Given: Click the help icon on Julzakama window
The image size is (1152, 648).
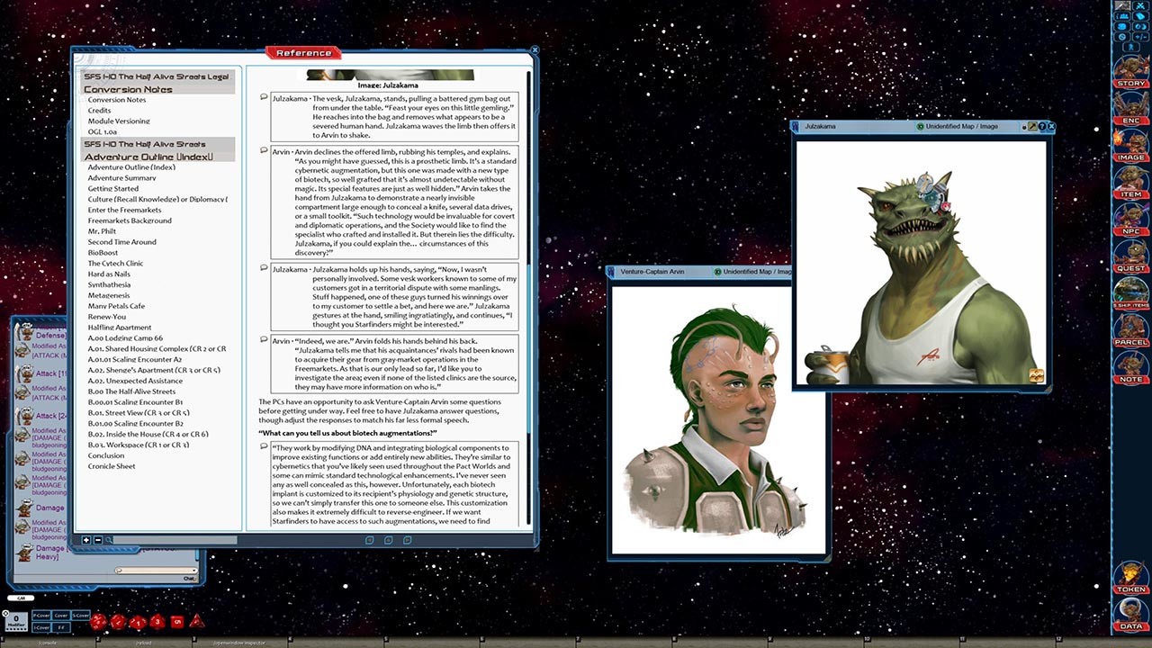Looking at the screenshot, I should point(1041,127).
